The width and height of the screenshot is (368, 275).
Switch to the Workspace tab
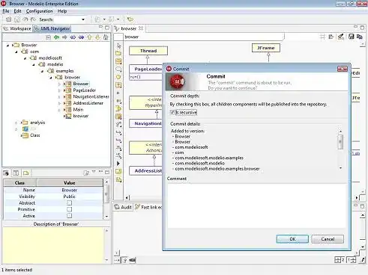[17, 28]
